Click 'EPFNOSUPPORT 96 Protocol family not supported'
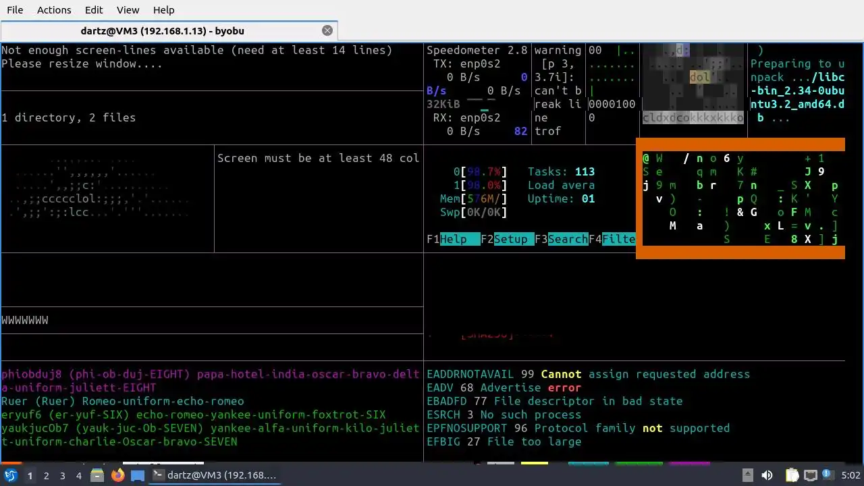The image size is (864, 486). [578, 428]
